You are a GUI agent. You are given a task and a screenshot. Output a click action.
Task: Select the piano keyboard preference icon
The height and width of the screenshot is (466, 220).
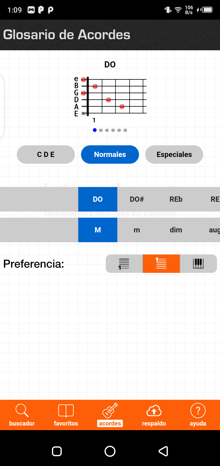click(198, 264)
